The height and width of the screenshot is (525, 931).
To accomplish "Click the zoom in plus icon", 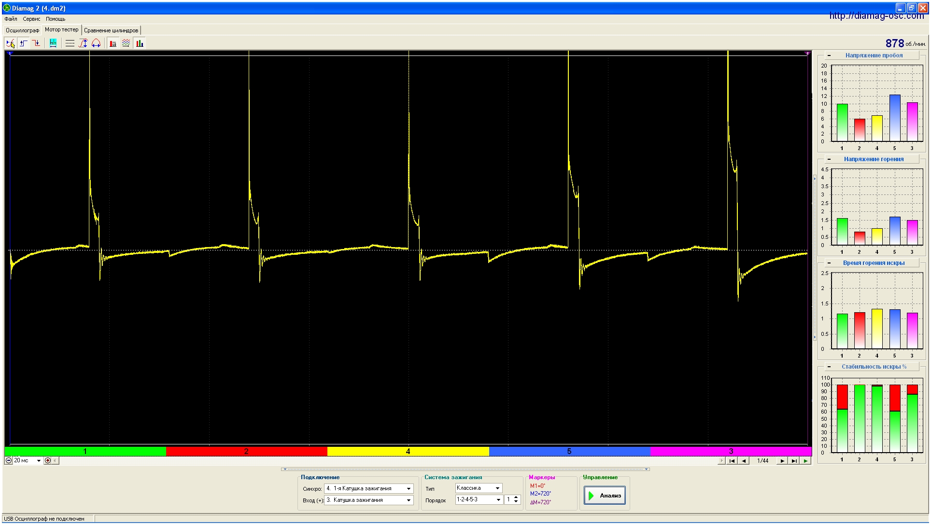I will click(x=47, y=460).
